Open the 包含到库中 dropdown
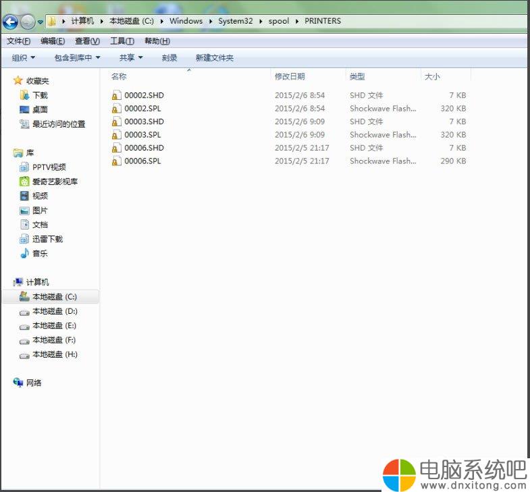This screenshot has height=492, width=530. (x=77, y=58)
